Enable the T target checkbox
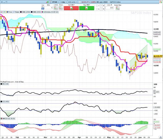This screenshot has height=139, width=163. click(x=97, y=6)
